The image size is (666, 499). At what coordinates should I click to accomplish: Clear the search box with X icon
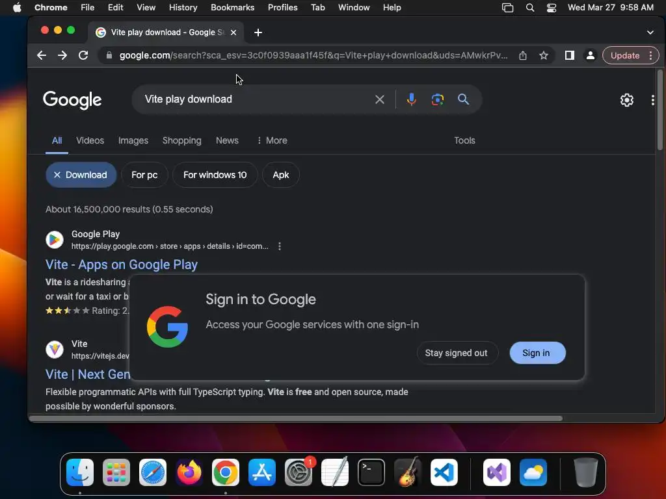tap(380, 99)
